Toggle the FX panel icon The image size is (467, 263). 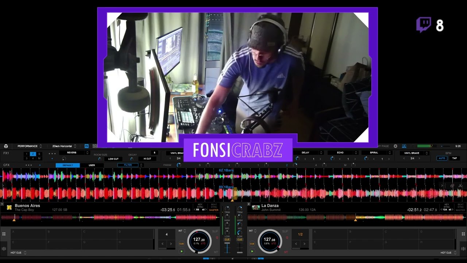click(x=86, y=146)
